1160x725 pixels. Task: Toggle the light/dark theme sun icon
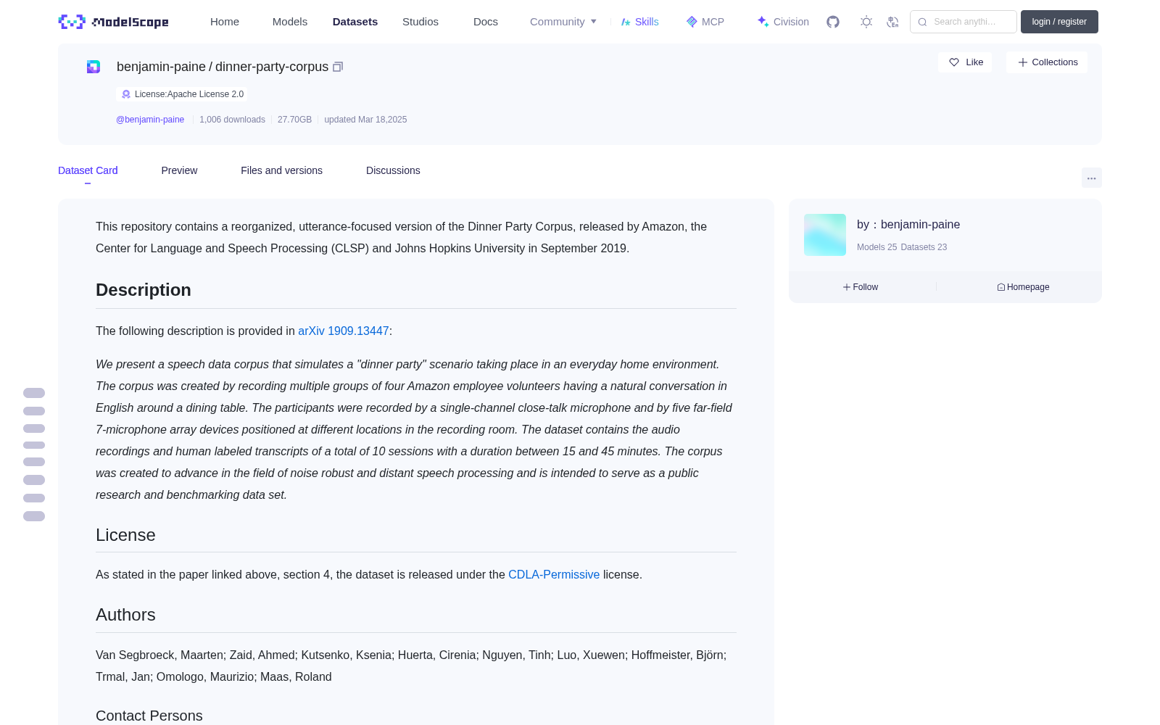click(x=866, y=22)
